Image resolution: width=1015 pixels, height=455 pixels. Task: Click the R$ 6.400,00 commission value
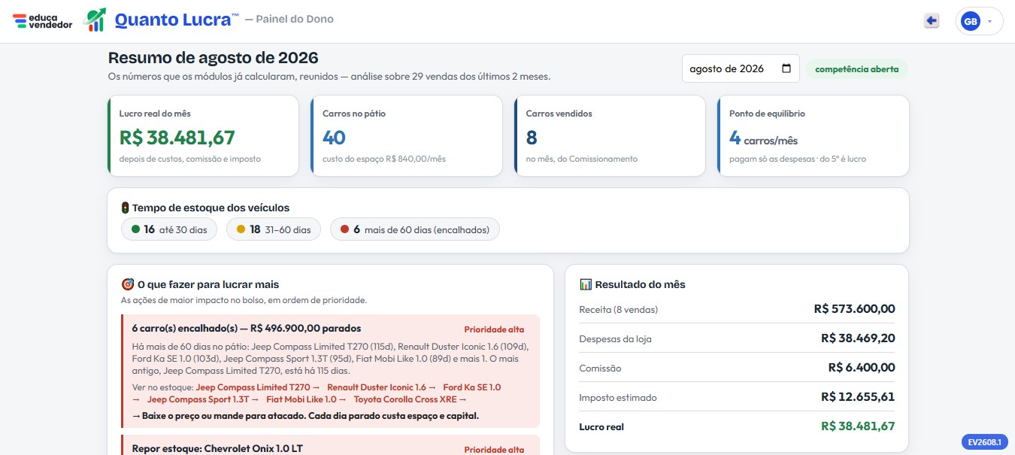862,368
